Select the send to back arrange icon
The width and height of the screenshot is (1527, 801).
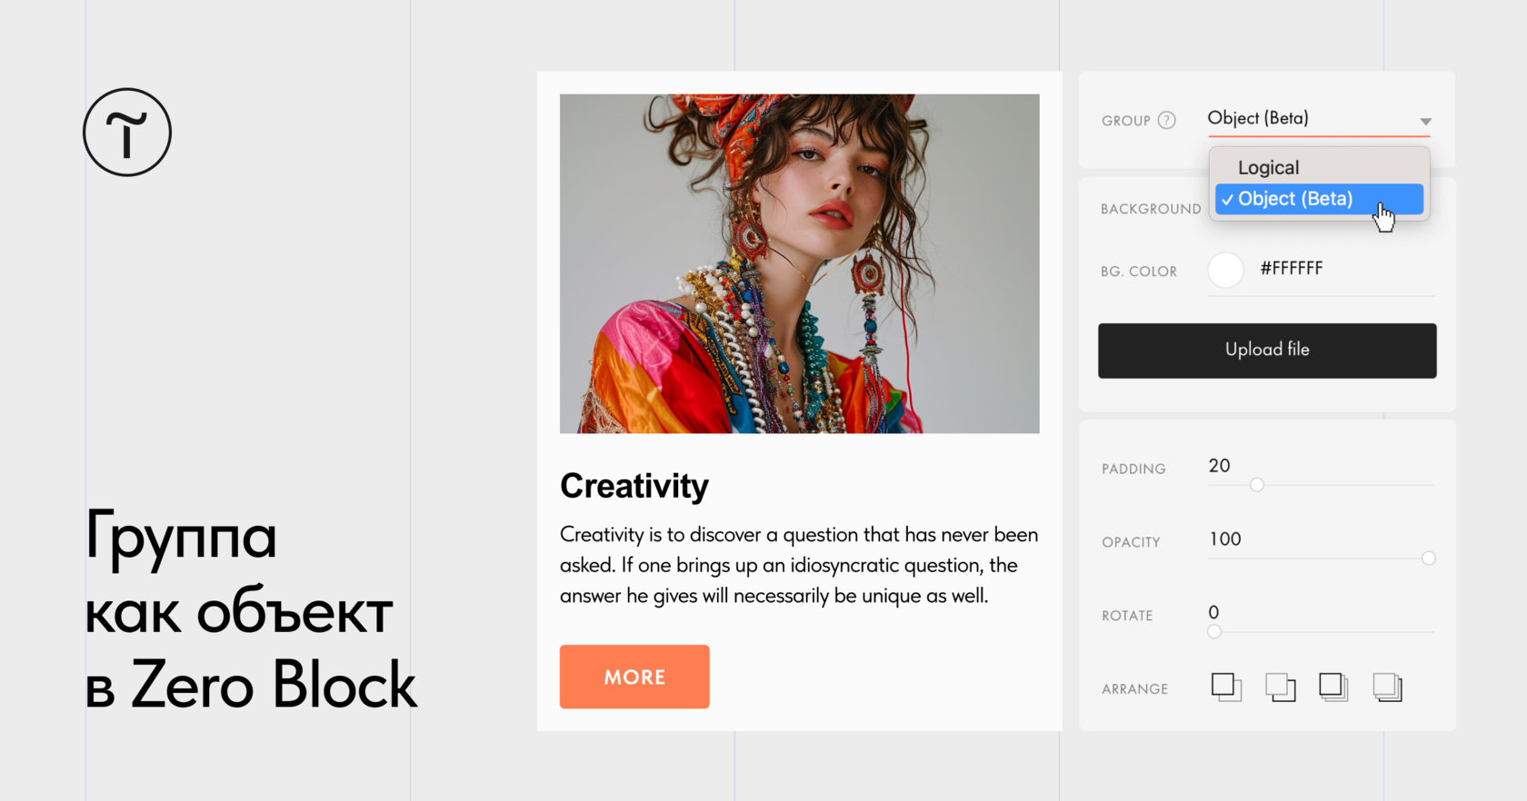1387,687
